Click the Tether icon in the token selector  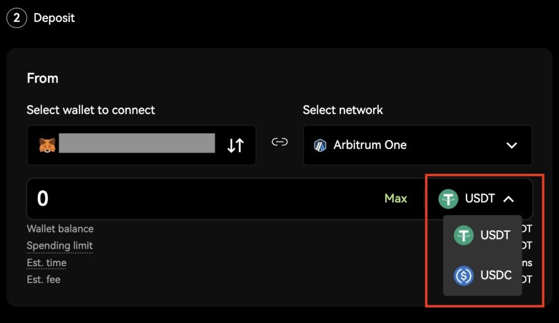pyautogui.click(x=448, y=199)
